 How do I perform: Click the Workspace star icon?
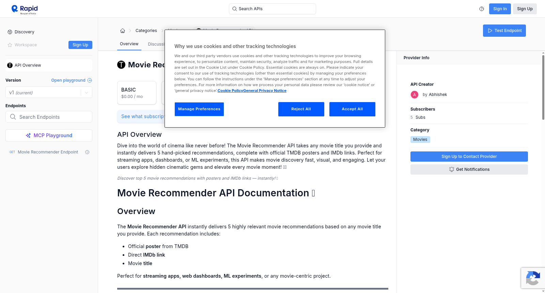(10, 45)
